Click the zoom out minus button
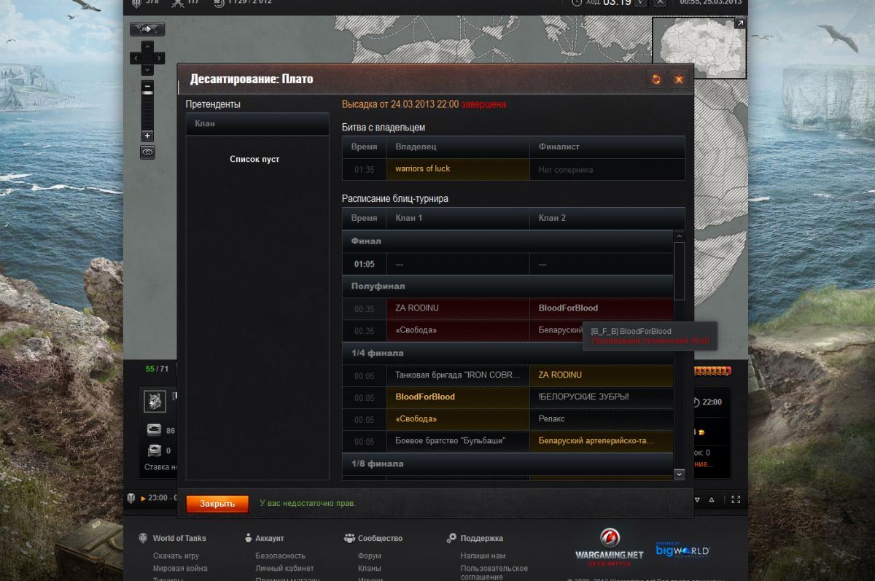The width and height of the screenshot is (875, 581). click(x=147, y=86)
